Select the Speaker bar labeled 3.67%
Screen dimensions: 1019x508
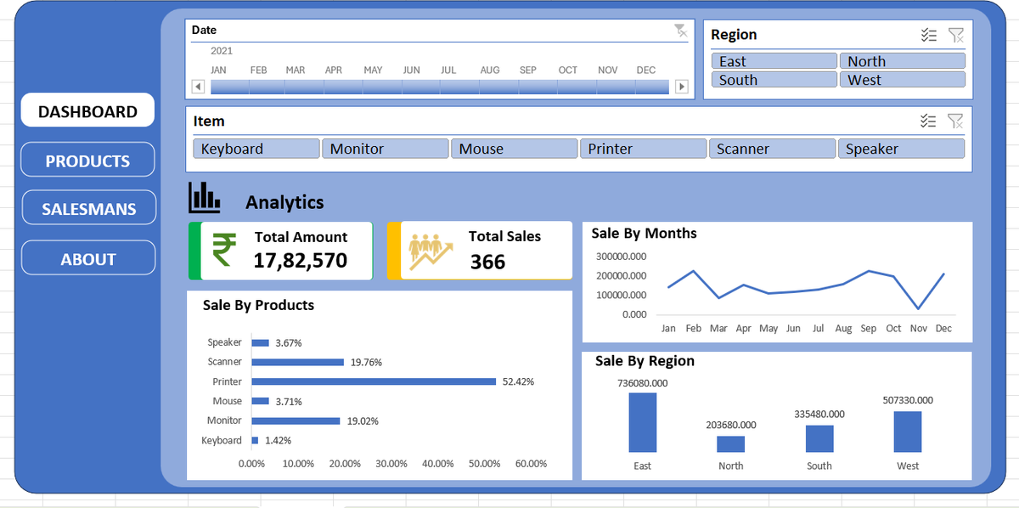tap(260, 342)
